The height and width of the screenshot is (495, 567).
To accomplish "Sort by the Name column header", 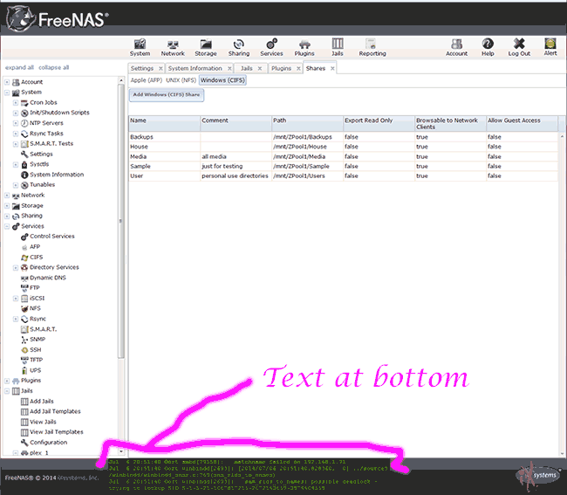I will click(165, 123).
